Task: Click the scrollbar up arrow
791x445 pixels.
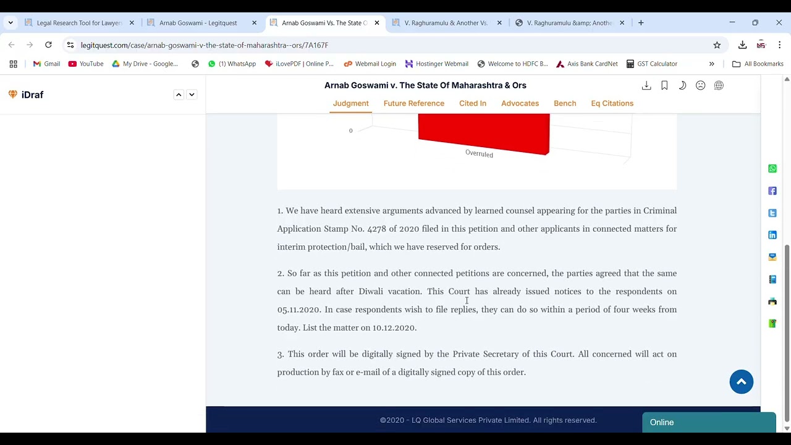Action: click(787, 79)
